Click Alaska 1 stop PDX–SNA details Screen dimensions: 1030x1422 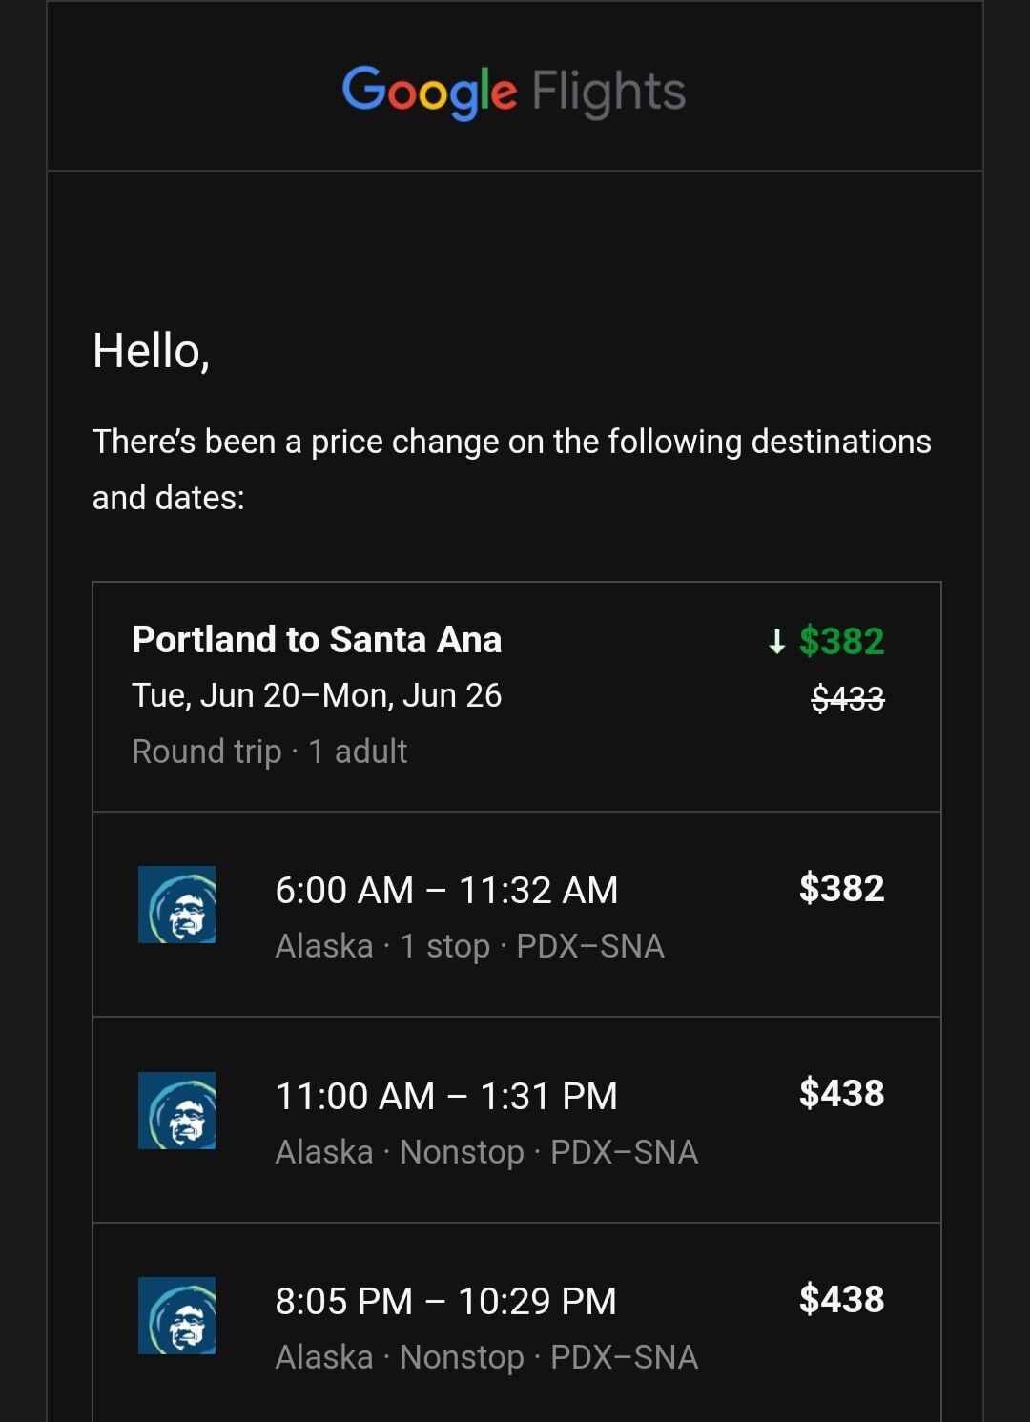[469, 946]
